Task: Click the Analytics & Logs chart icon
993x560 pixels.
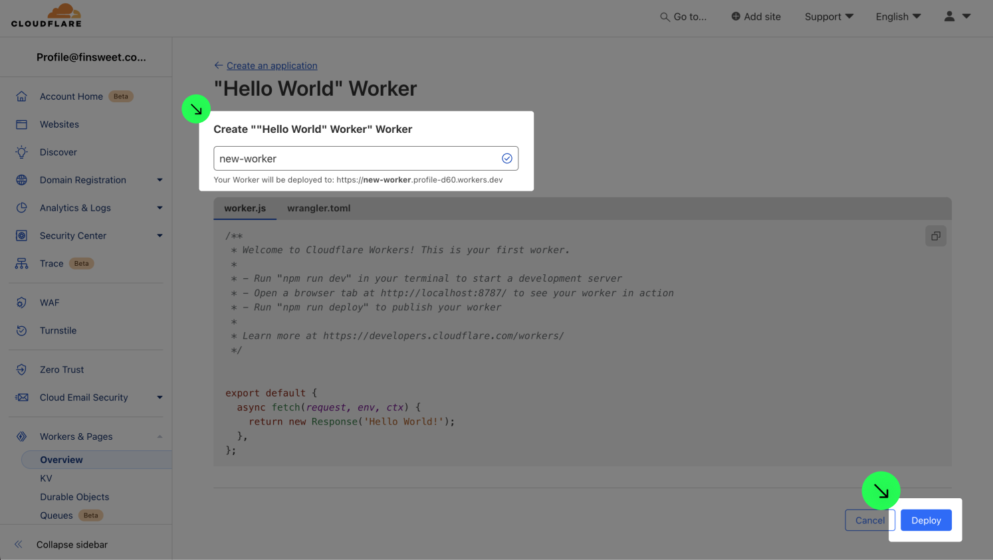Action: point(21,208)
